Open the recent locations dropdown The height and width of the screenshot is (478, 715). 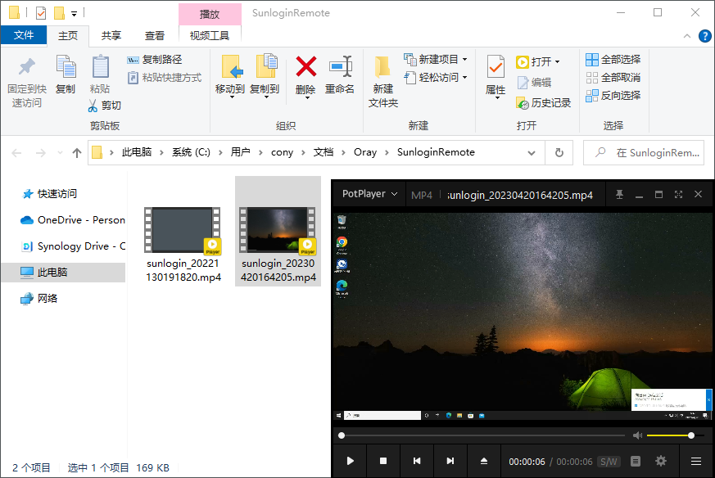(x=60, y=153)
